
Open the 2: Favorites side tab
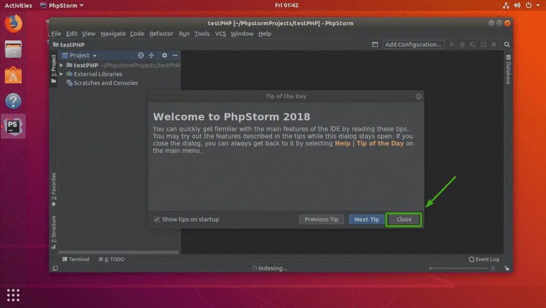(54, 189)
